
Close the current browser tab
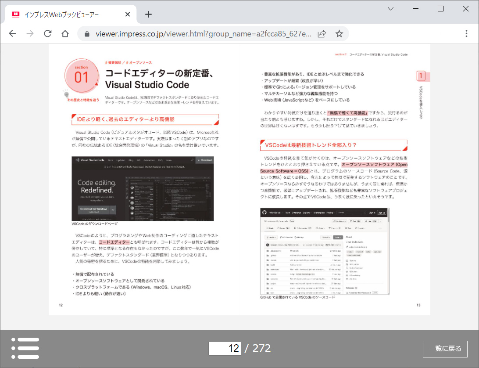127,14
